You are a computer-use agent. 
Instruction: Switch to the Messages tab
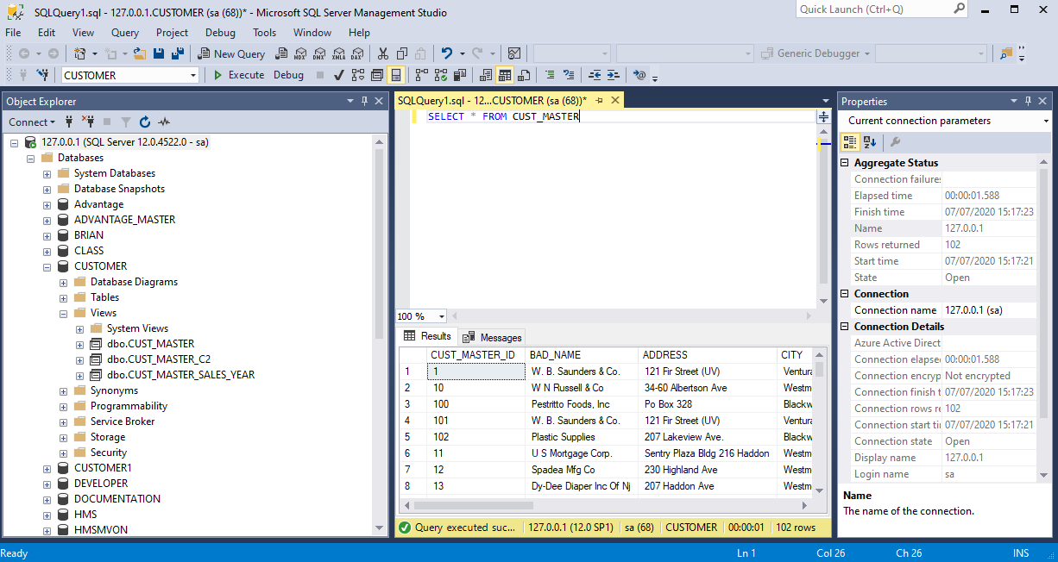point(493,337)
